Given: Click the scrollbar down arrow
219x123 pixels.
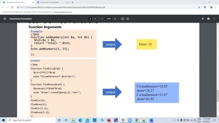Looking at the screenshot, I should [x=218, y=116].
